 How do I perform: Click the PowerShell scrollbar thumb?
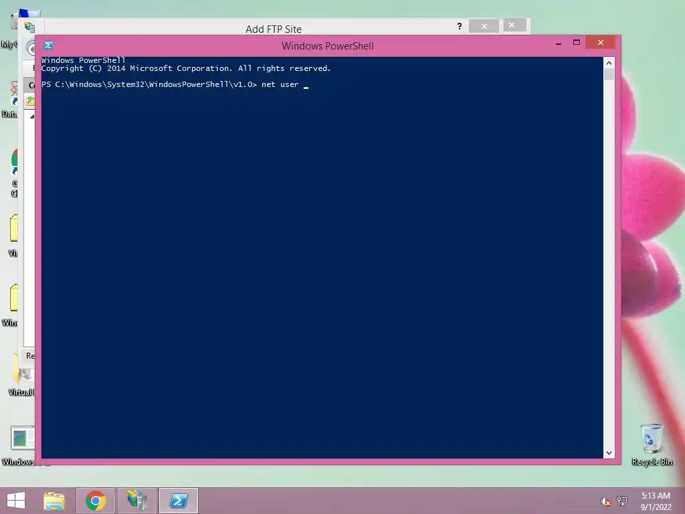[609, 74]
